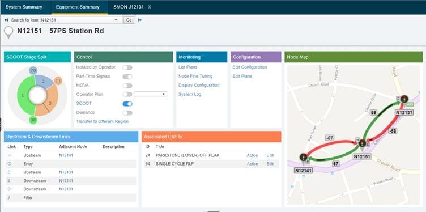This screenshot has width=426, height=212.
Task: Click the previous item double-arrow icon
Action: [6, 20]
